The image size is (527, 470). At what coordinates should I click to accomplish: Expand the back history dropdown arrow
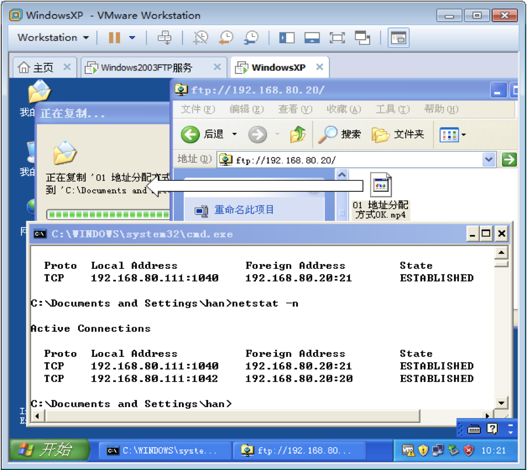[x=234, y=135]
